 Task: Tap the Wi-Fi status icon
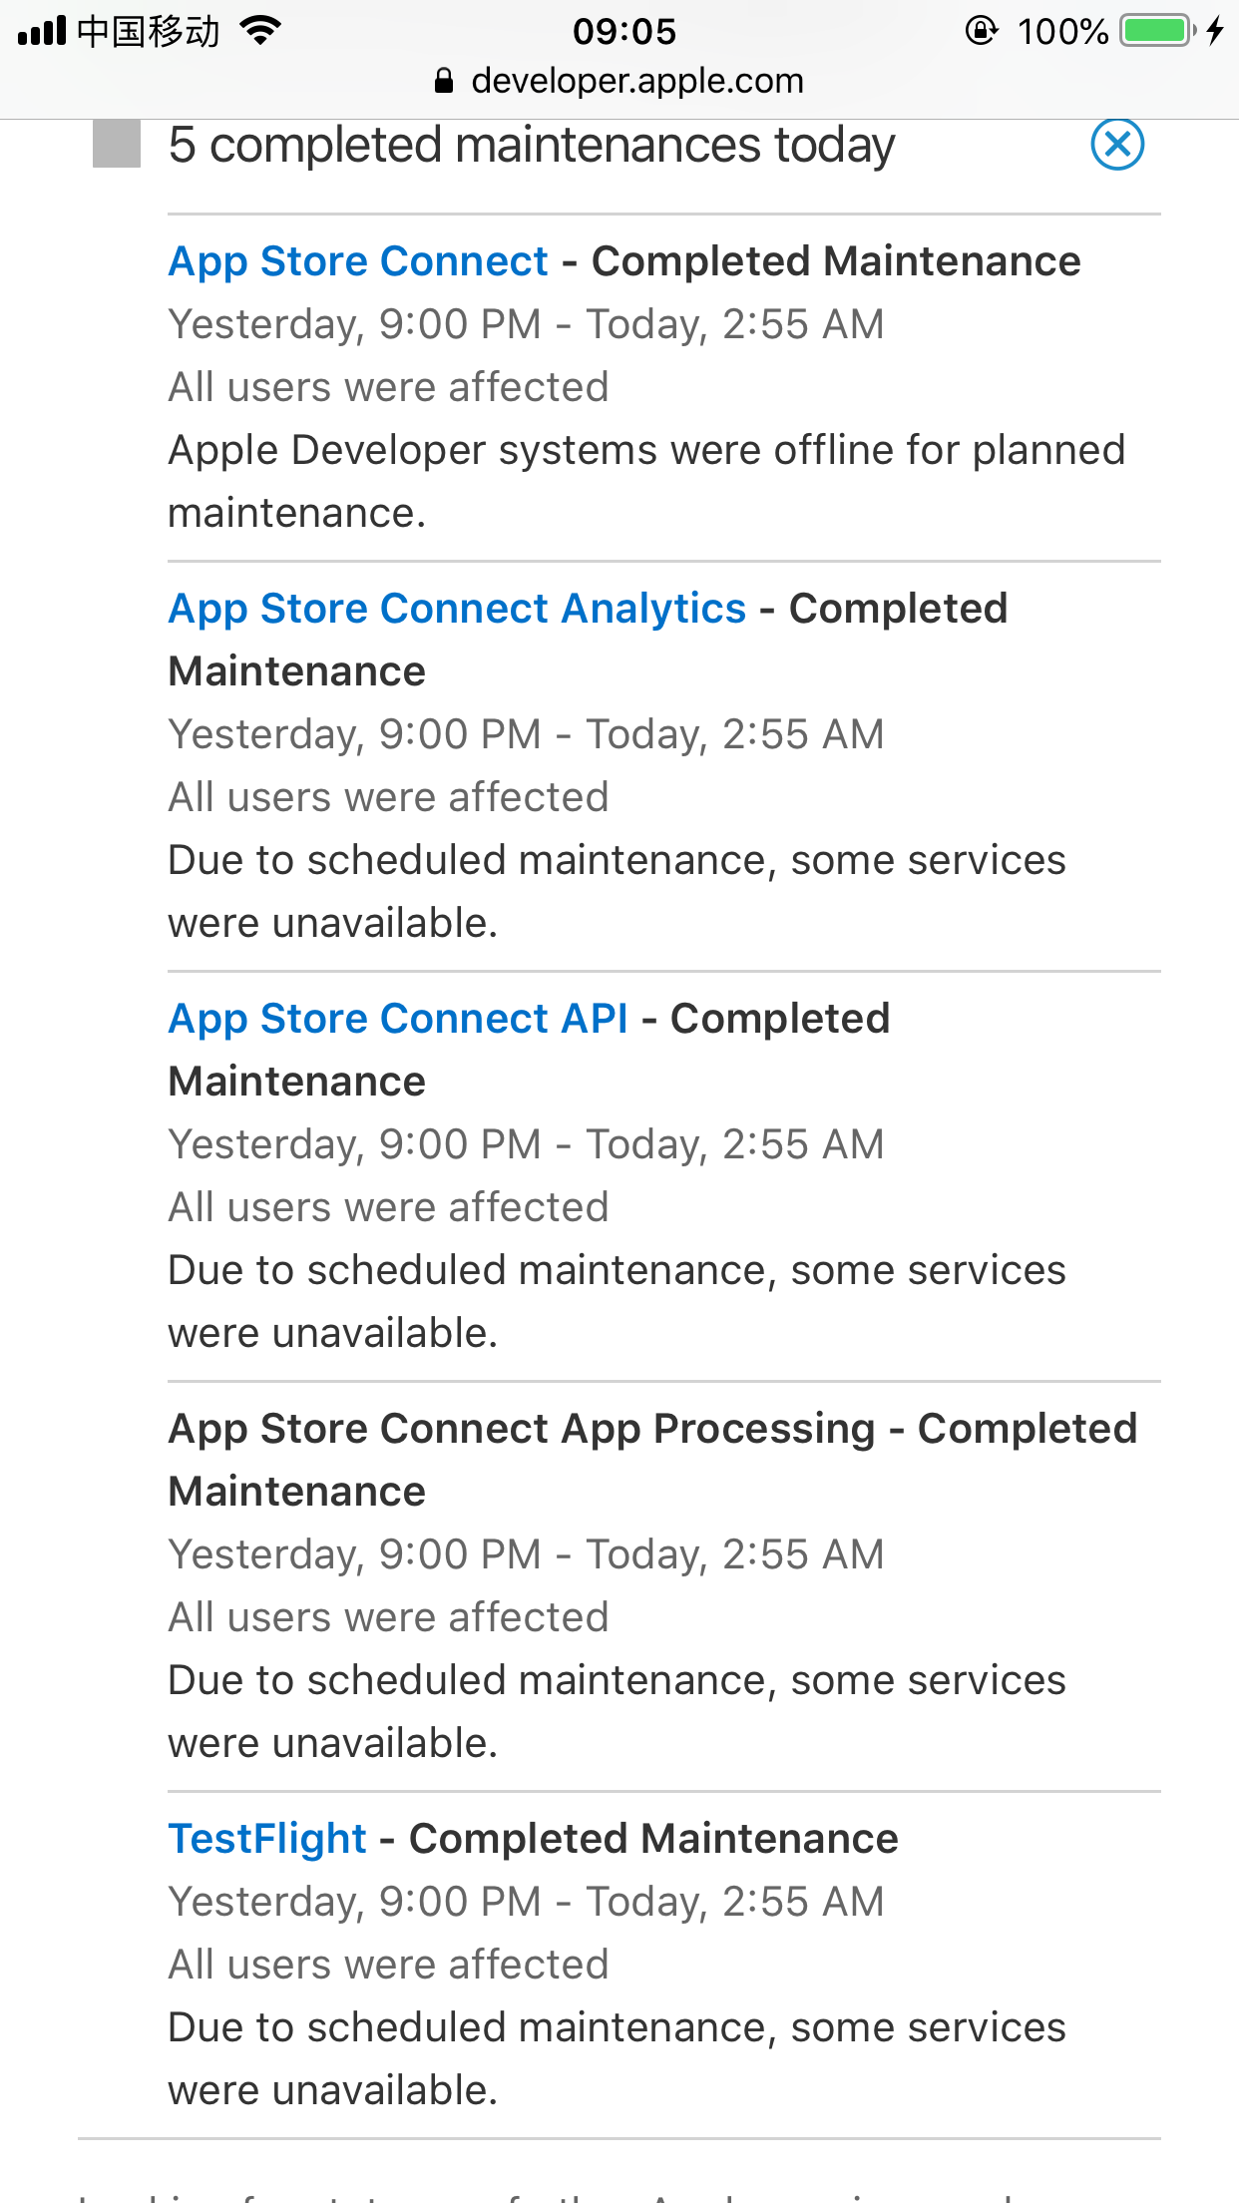(261, 31)
